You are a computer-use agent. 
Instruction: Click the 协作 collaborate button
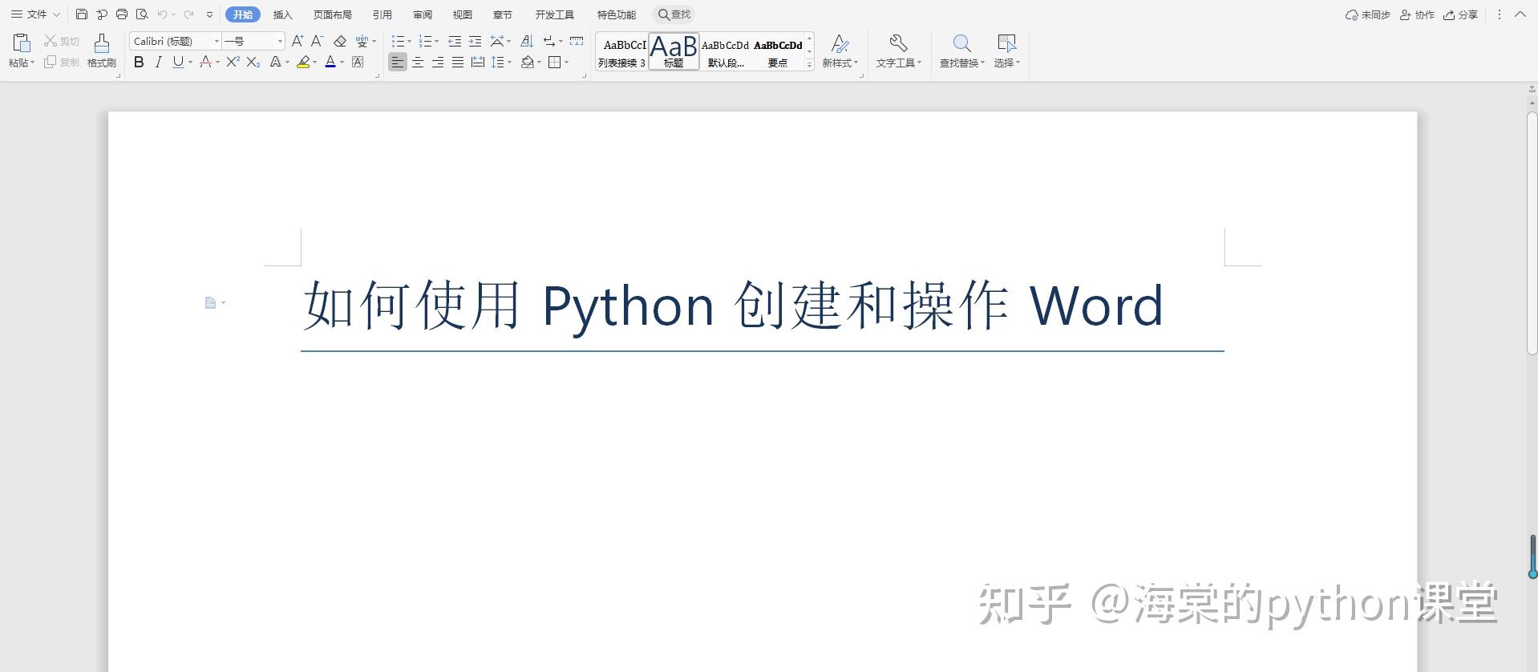click(1417, 14)
